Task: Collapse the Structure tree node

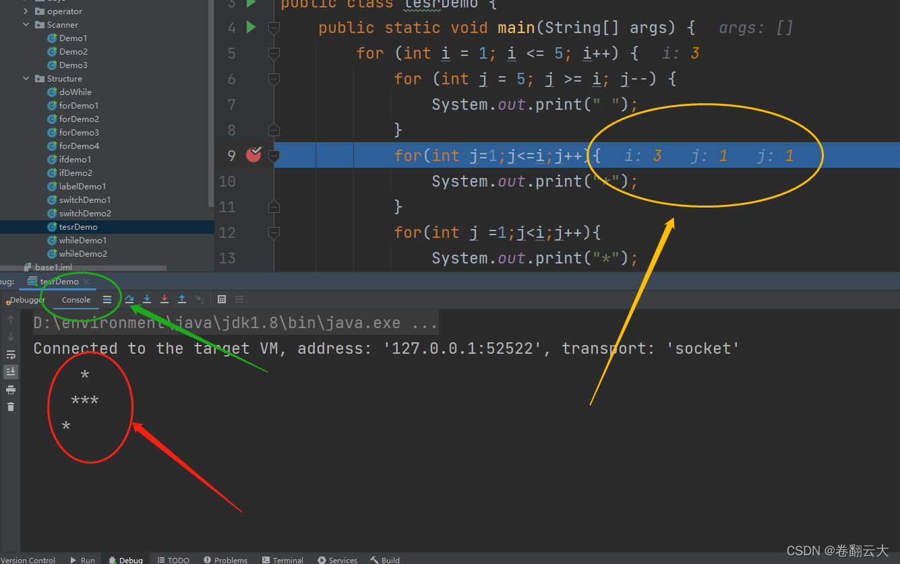Action: pyautogui.click(x=26, y=78)
